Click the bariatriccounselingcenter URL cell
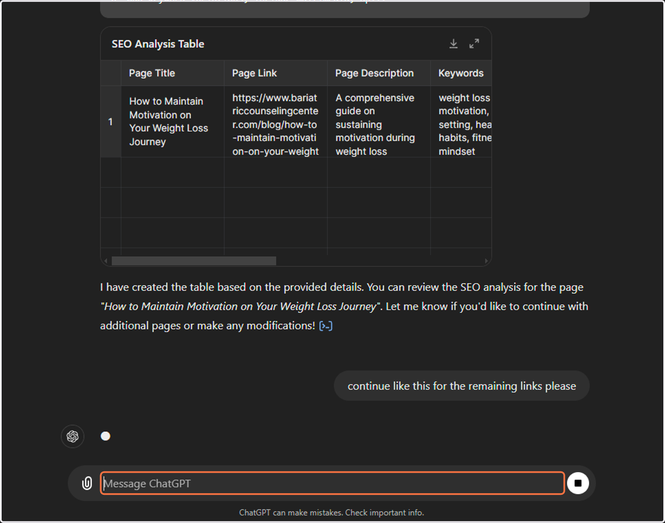Image resolution: width=665 pixels, height=523 pixels. (x=275, y=122)
